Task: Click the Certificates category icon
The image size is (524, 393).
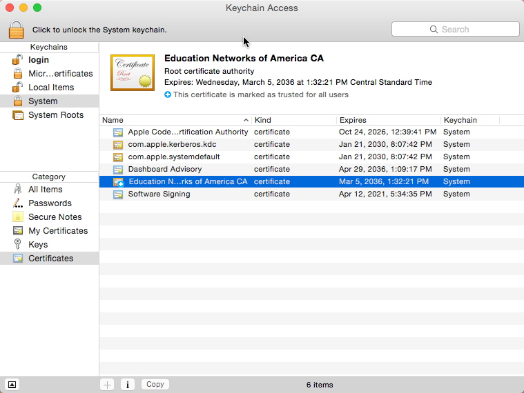Action: (18, 259)
